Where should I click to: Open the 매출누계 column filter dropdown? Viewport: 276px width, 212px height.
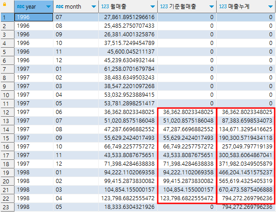(x=271, y=7)
